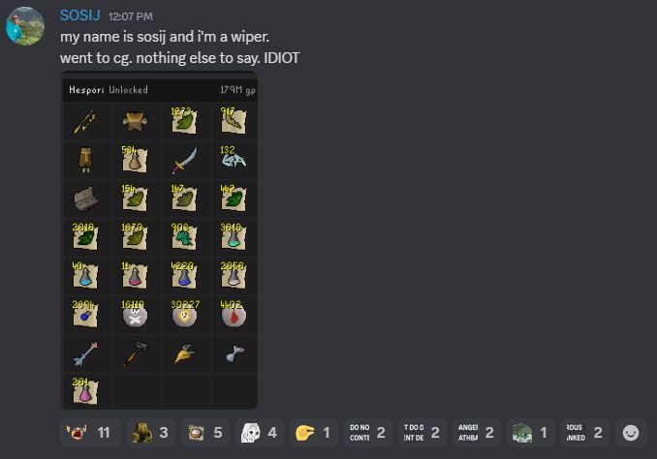Open SOSIJ's profile avatar

pyautogui.click(x=25, y=26)
